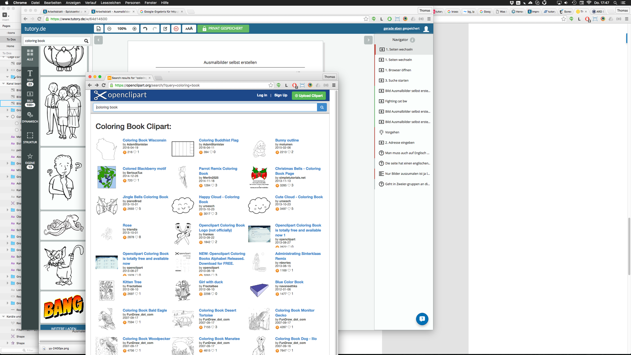Click the tutory coloring book search field

pos(53,41)
